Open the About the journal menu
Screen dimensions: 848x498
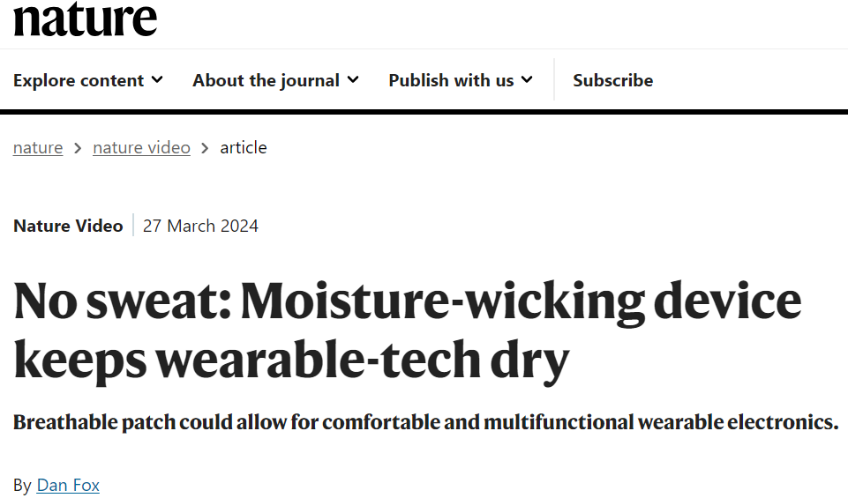coord(275,80)
